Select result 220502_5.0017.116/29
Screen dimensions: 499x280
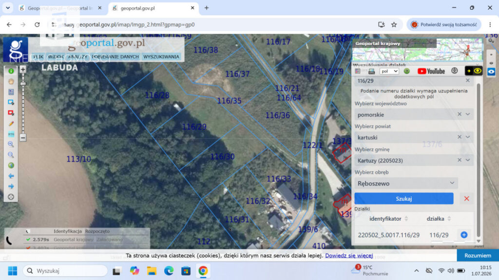point(388,235)
